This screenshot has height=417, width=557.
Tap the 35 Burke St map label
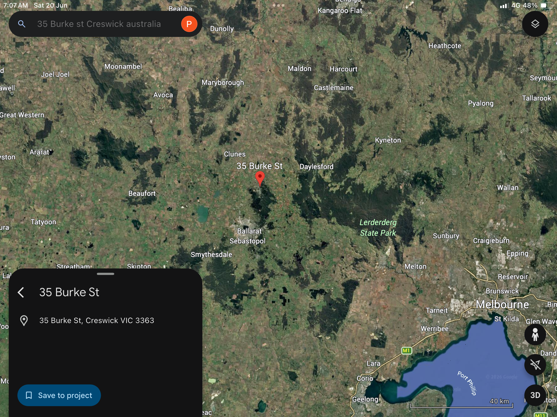259,166
